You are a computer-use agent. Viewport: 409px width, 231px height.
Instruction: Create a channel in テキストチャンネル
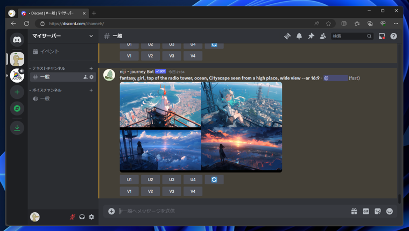click(91, 68)
